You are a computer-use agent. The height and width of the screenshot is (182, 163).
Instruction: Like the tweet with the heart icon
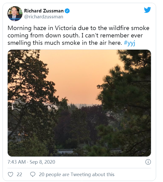pyautogui.click(x=10, y=174)
